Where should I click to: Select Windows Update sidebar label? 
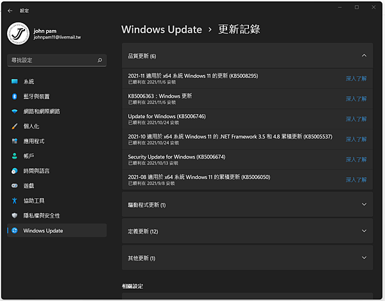(43, 230)
